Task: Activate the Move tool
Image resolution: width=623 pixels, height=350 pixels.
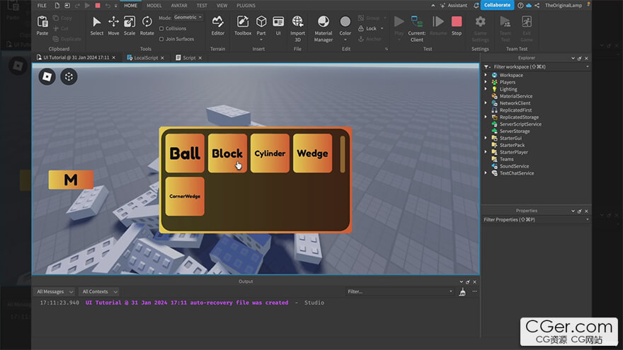Action: tap(113, 25)
